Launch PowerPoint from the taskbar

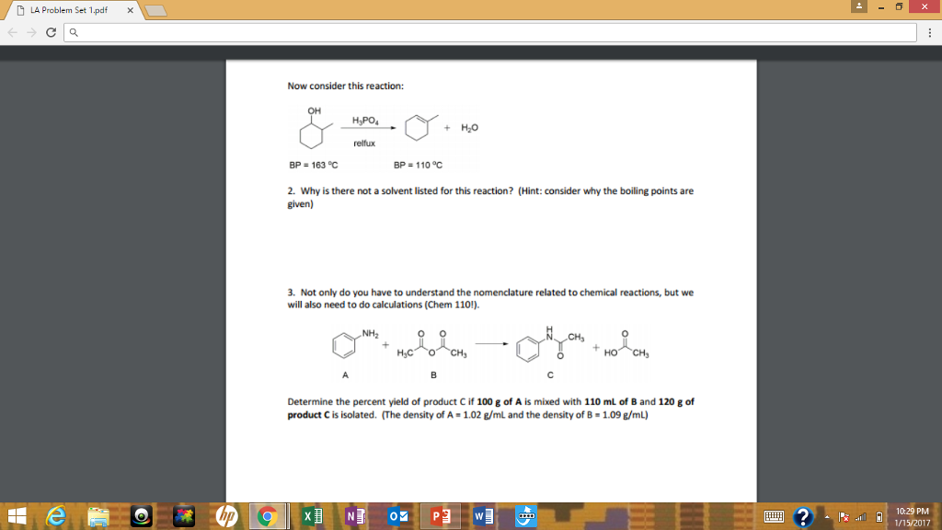[x=440, y=516]
